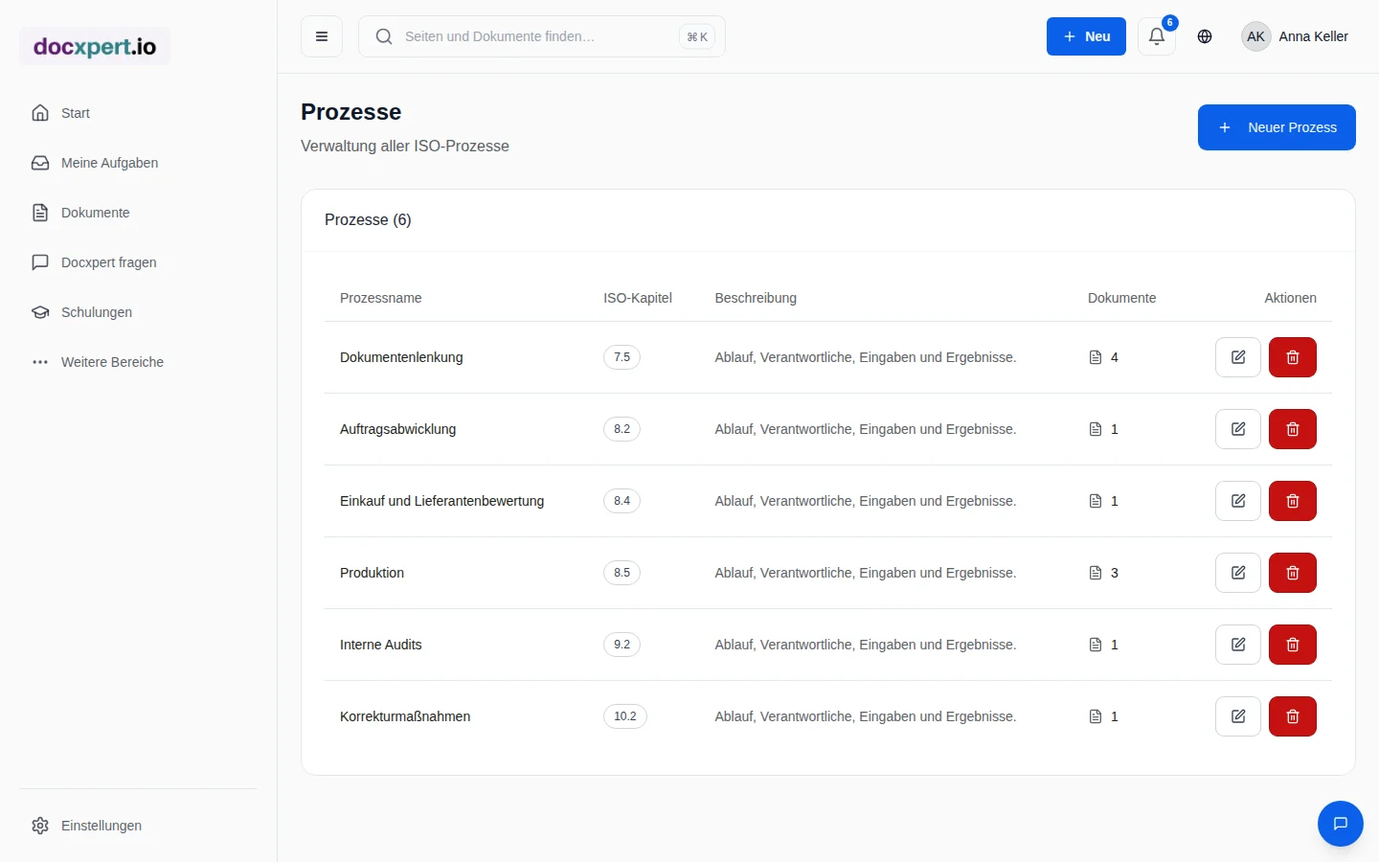Open Schulungen in the sidebar
The width and height of the screenshot is (1379, 862).
tap(138, 312)
